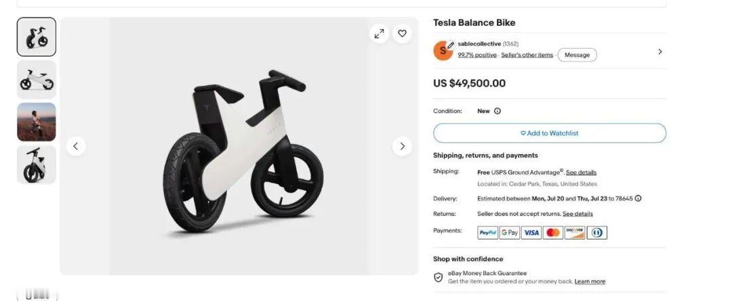Image resolution: width=732 pixels, height=301 pixels.
Task: Open the condition info icon next to New
Action: click(x=497, y=111)
